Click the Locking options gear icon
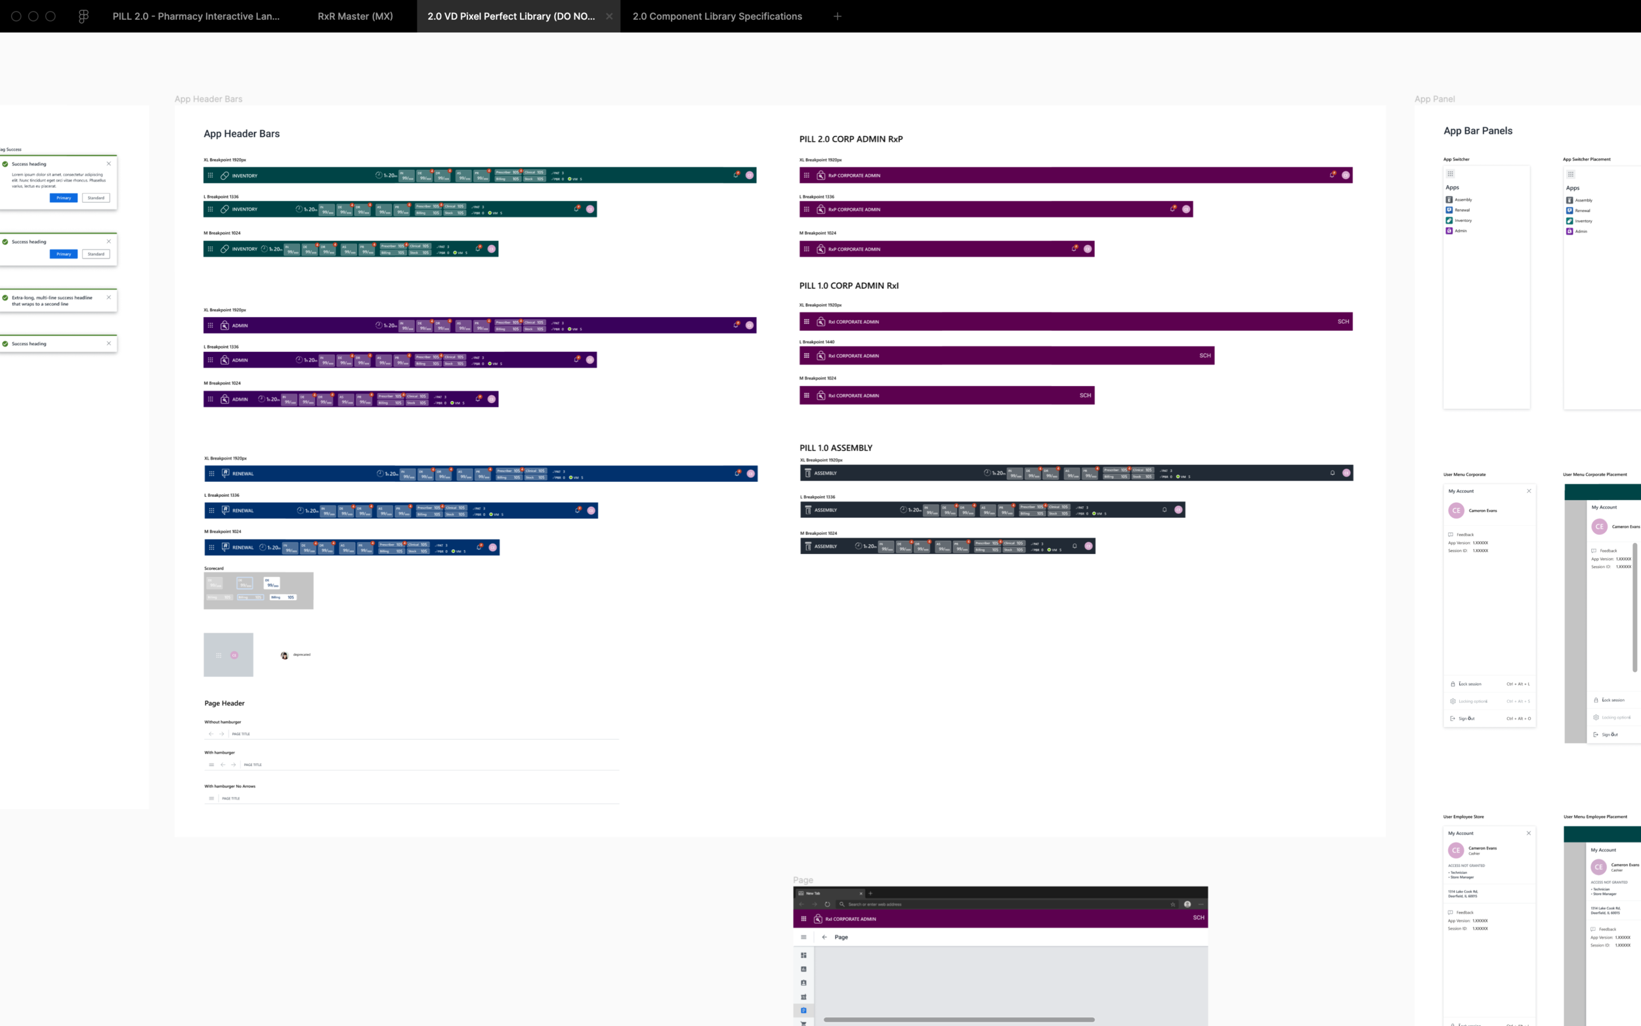This screenshot has width=1641, height=1026. coord(1453,701)
